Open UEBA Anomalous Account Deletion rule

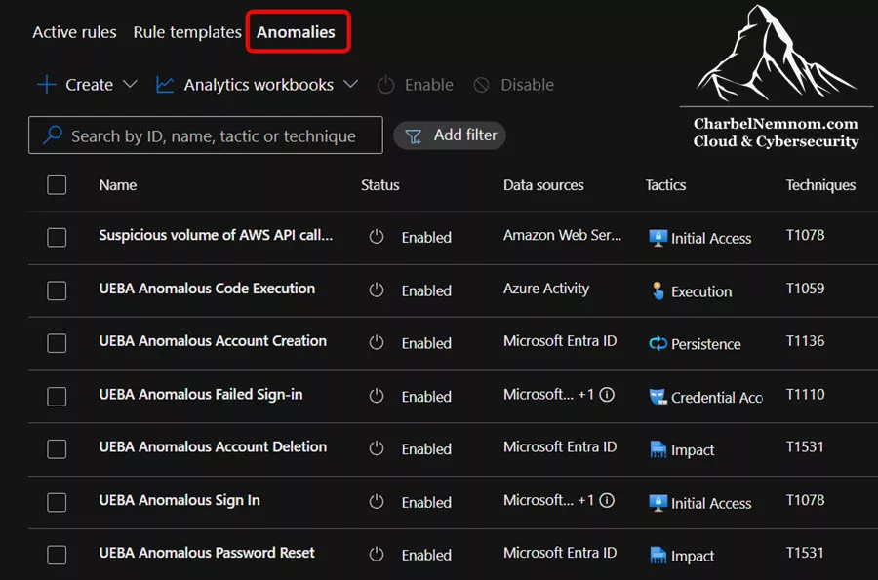[213, 446]
